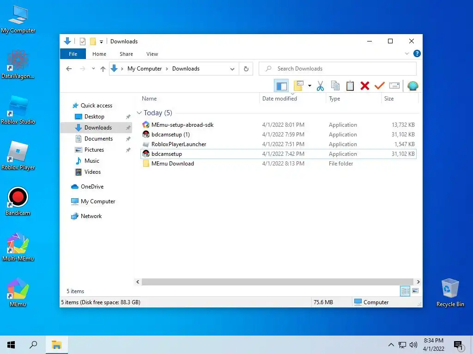Open the Recent locations dropdown arrow
473x354 pixels.
pyautogui.click(x=93, y=69)
